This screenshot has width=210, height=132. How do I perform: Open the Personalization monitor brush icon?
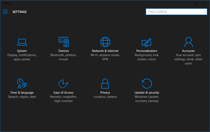click(147, 42)
